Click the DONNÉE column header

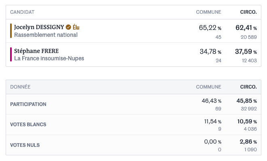pyautogui.click(x=20, y=87)
